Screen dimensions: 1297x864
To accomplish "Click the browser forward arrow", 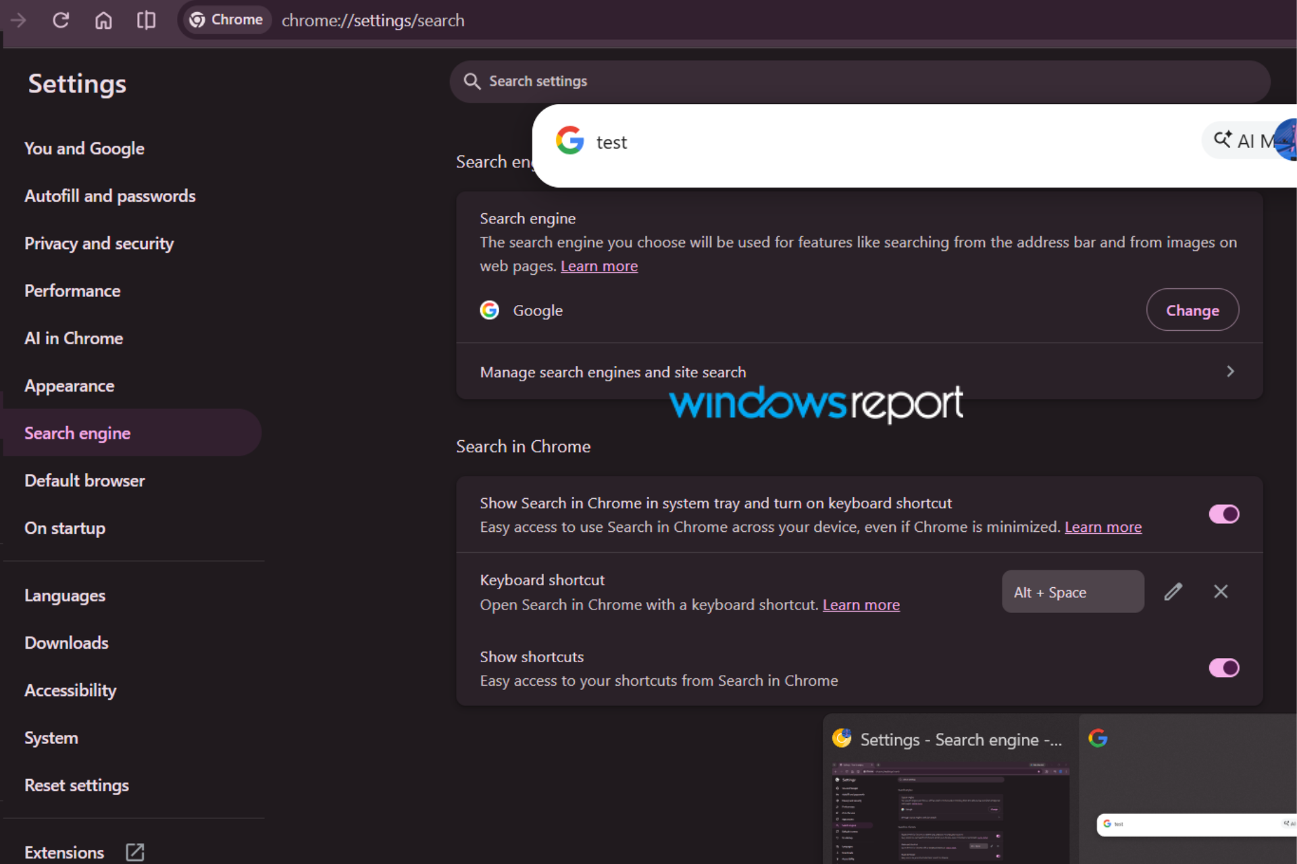I will [x=18, y=20].
